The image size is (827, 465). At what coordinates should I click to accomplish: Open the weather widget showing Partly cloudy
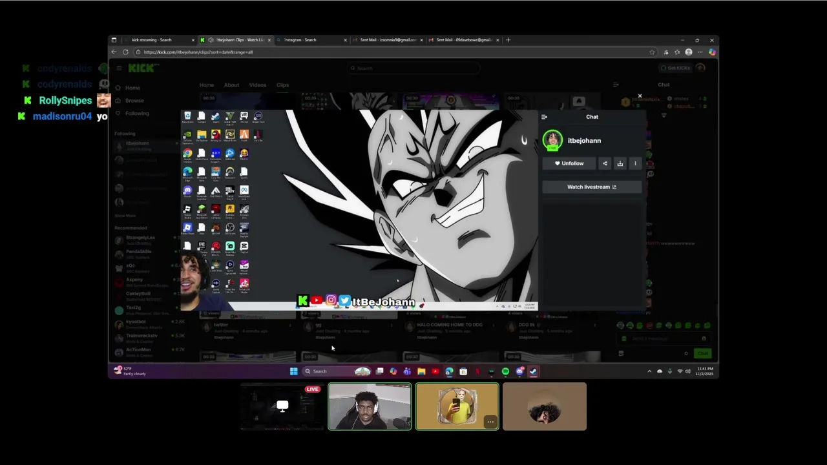pyautogui.click(x=130, y=371)
